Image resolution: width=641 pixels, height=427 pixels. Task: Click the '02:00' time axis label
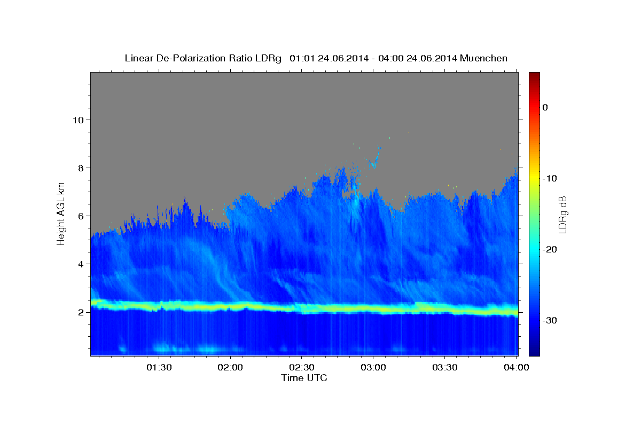(x=231, y=368)
